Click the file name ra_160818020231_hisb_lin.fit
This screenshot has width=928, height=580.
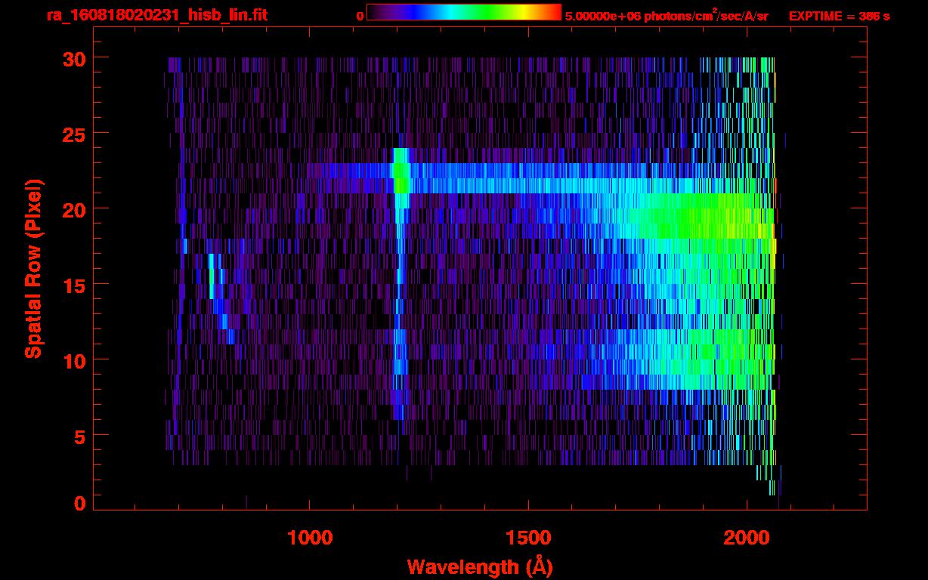(x=156, y=15)
